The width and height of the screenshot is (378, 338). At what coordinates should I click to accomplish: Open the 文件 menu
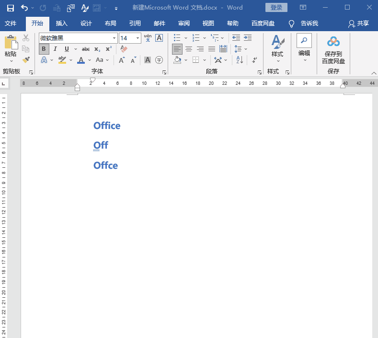(x=11, y=23)
